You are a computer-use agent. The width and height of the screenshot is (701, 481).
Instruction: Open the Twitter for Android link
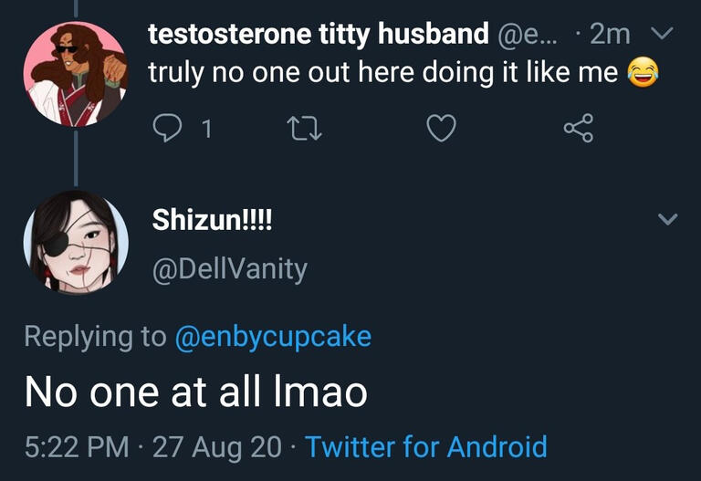(x=425, y=447)
